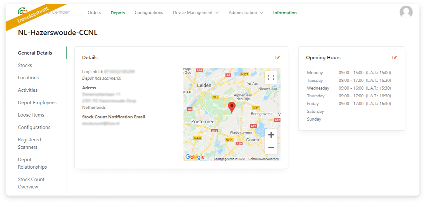Screen dimensions: 425x203
Task: Zoom out on the Google map
Action: pyautogui.click(x=271, y=148)
